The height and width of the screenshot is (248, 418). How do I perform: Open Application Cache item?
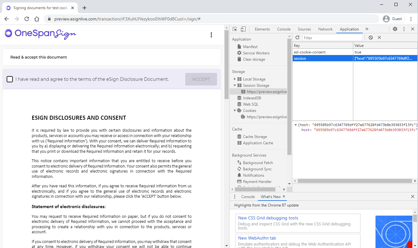pos(258,143)
